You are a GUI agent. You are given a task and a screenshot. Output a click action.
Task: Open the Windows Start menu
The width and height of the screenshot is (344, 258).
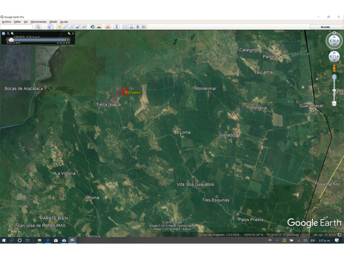[4, 240]
